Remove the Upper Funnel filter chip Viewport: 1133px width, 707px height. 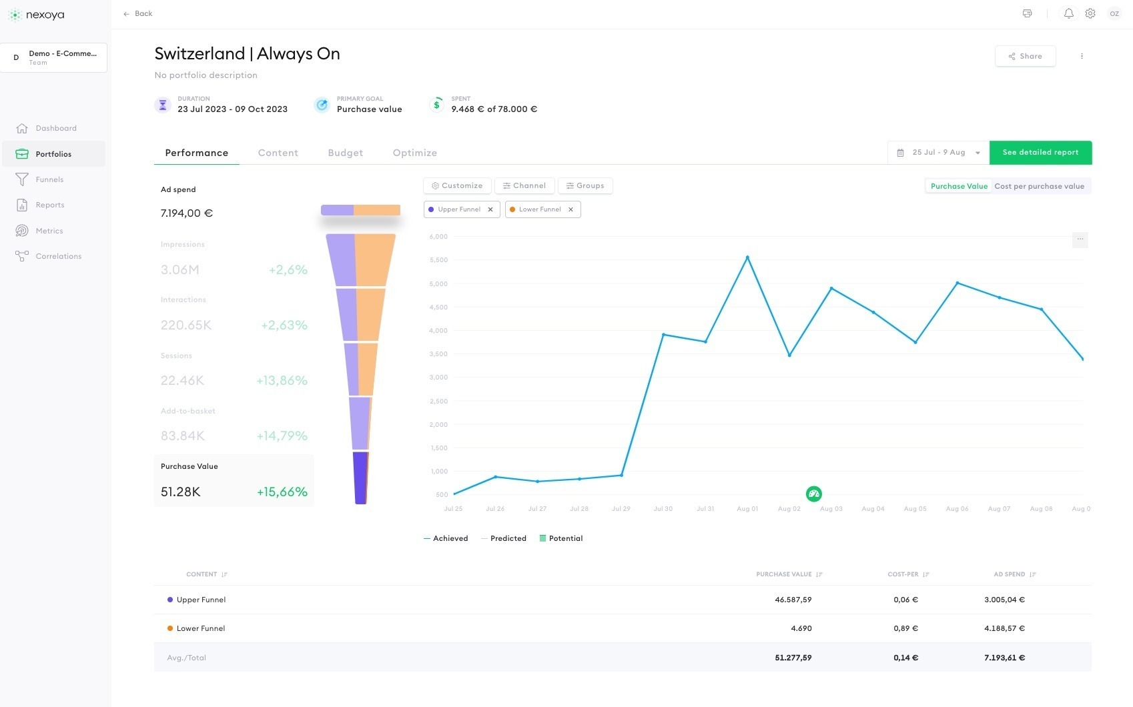click(490, 209)
